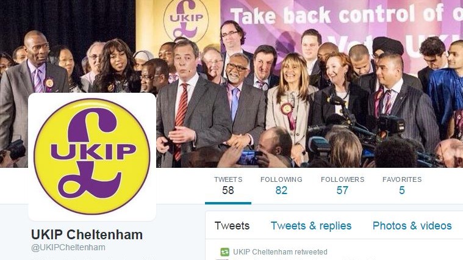Click the @UKIPCheltenham handle
Image resolution: width=463 pixels, height=260 pixels.
click(68, 247)
